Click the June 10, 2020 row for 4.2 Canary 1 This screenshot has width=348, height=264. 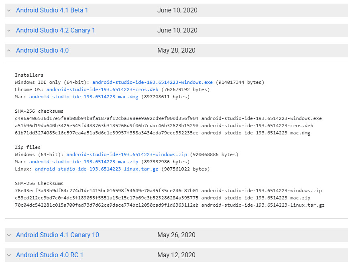click(x=241, y=30)
